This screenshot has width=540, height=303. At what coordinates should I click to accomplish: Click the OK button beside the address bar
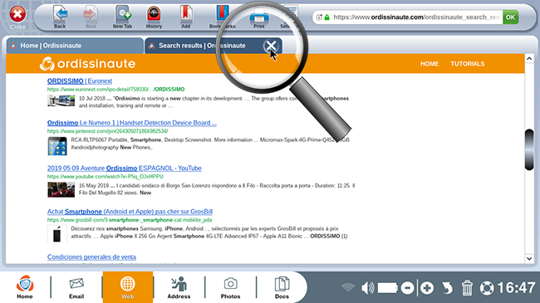tap(510, 17)
